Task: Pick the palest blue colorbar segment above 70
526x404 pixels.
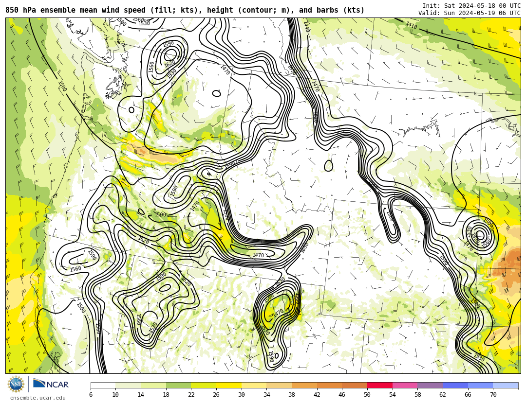Action: [506, 385]
